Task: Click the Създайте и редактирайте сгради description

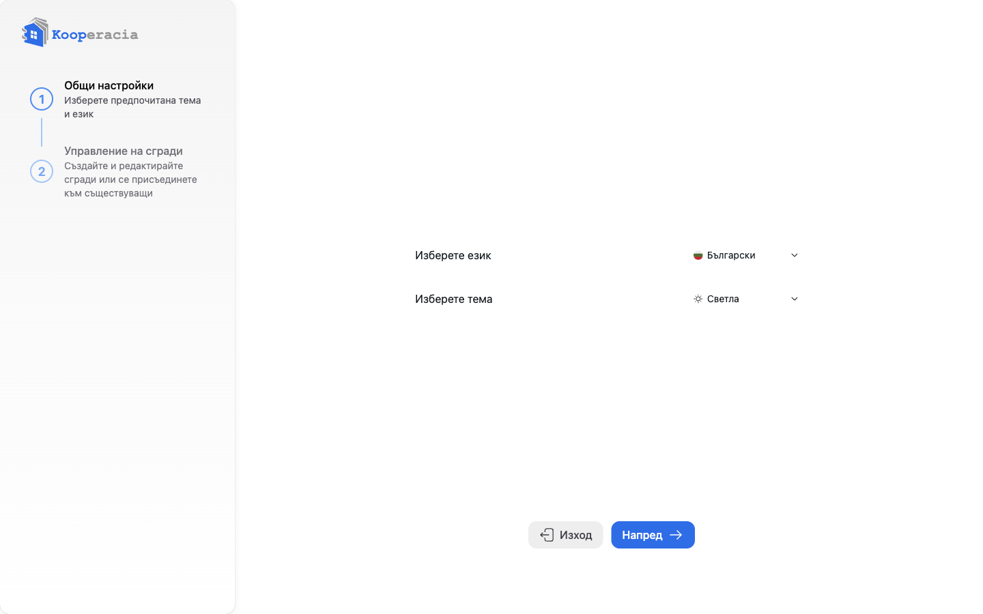Action: (130, 179)
